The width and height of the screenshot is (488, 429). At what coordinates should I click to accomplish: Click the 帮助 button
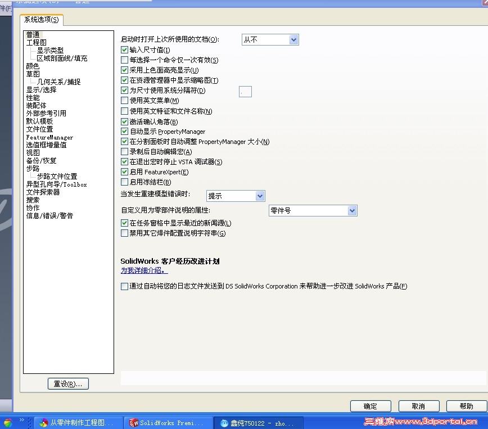[x=467, y=407]
